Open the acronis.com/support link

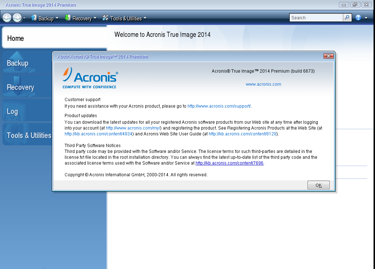(x=219, y=106)
